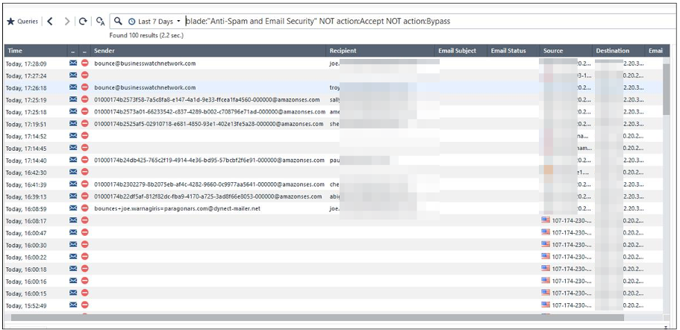Image resolution: width=680 pixels, height=330 pixels.
Task: Click red block icon in 17:26:18 row
Action: (84, 88)
